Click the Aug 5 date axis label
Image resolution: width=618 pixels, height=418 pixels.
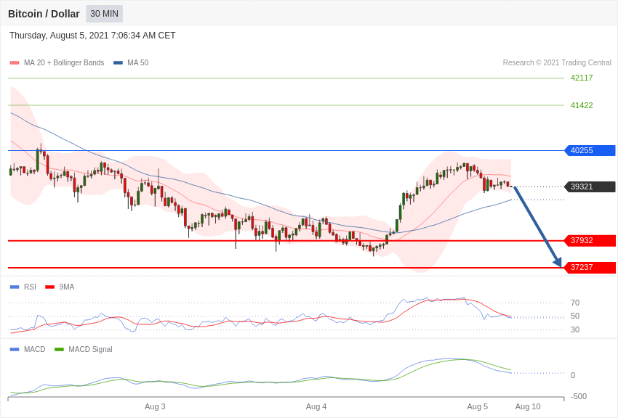pyautogui.click(x=477, y=406)
